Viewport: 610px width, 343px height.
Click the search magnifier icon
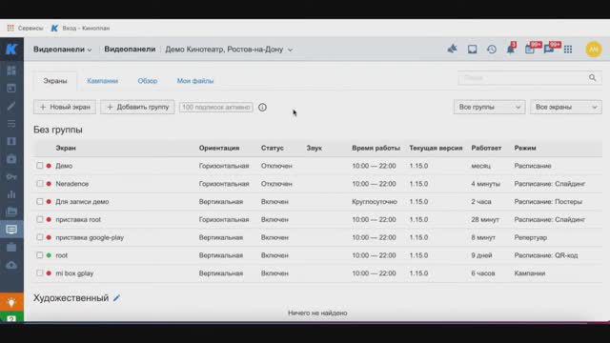pos(592,78)
